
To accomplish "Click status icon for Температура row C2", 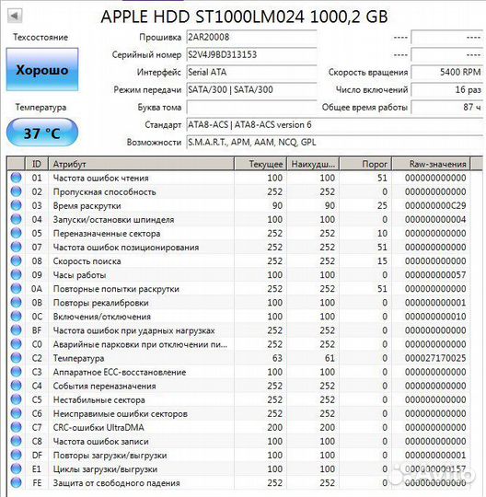I will point(16,358).
